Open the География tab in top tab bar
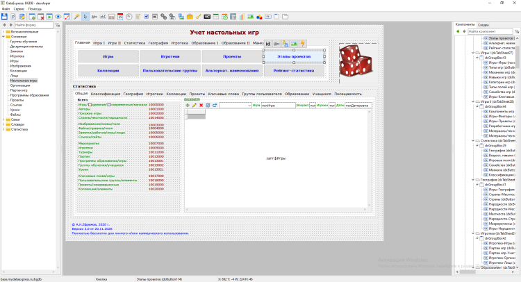Image resolution: width=521 pixels, height=282 pixels. [158, 43]
